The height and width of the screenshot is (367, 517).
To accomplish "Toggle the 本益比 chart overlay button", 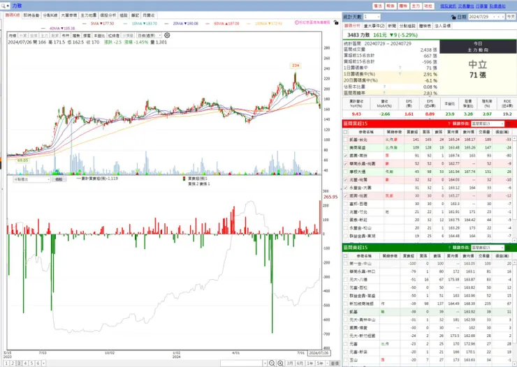I will click(99, 35).
